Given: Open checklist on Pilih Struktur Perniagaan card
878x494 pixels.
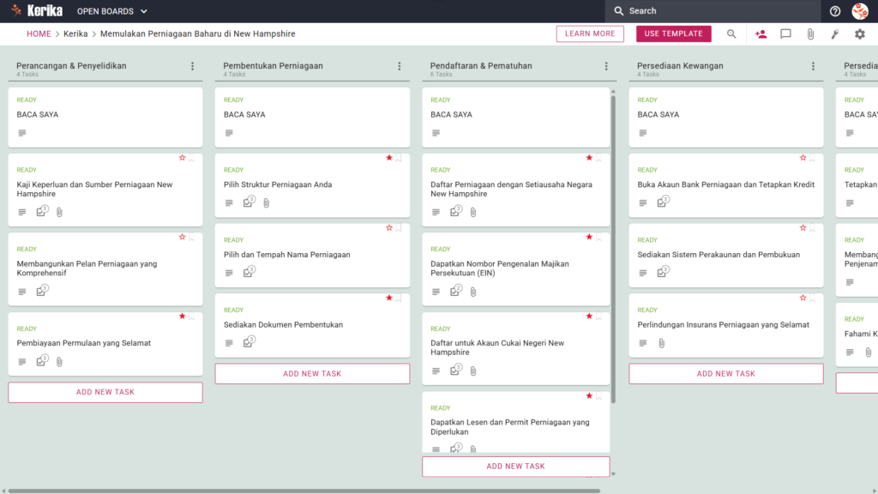Looking at the screenshot, I should (x=250, y=202).
